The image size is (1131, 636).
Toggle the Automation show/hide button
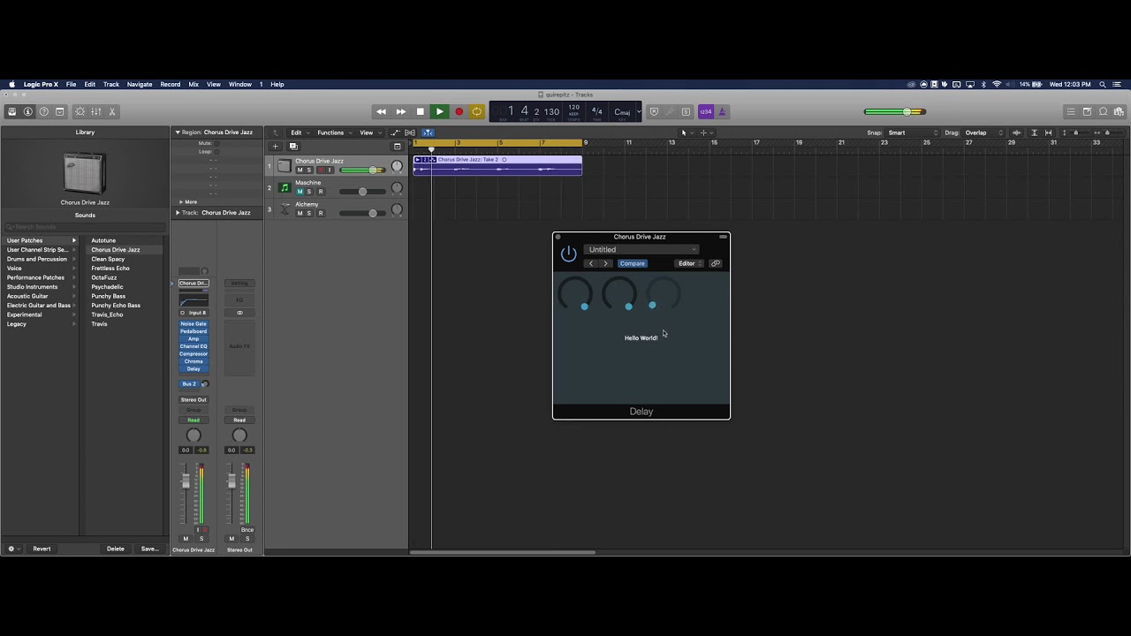pyautogui.click(x=397, y=132)
